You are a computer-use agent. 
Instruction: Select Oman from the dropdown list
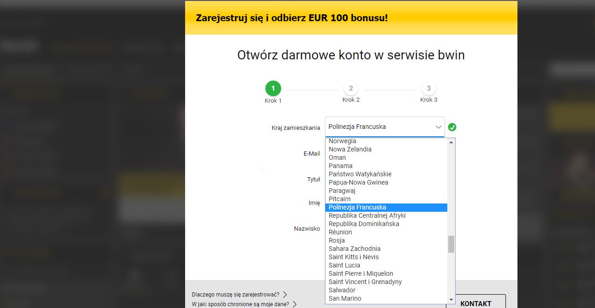386,157
